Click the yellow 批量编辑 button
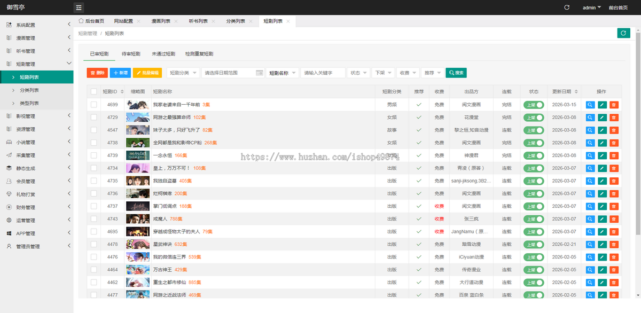This screenshot has width=641, height=313. [x=147, y=73]
